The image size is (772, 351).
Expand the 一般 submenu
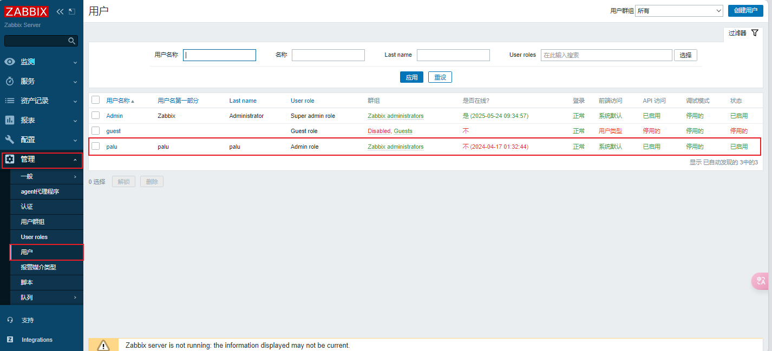[x=47, y=176]
